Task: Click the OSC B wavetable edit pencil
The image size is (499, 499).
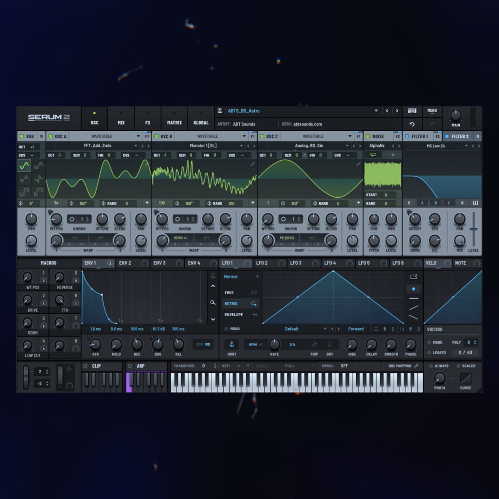Action: pos(253,164)
